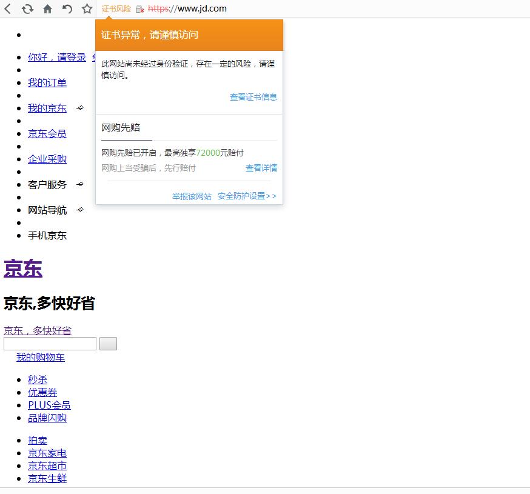Reload the page with the refresh icon
This screenshot has height=494, width=530.
pos(28,8)
